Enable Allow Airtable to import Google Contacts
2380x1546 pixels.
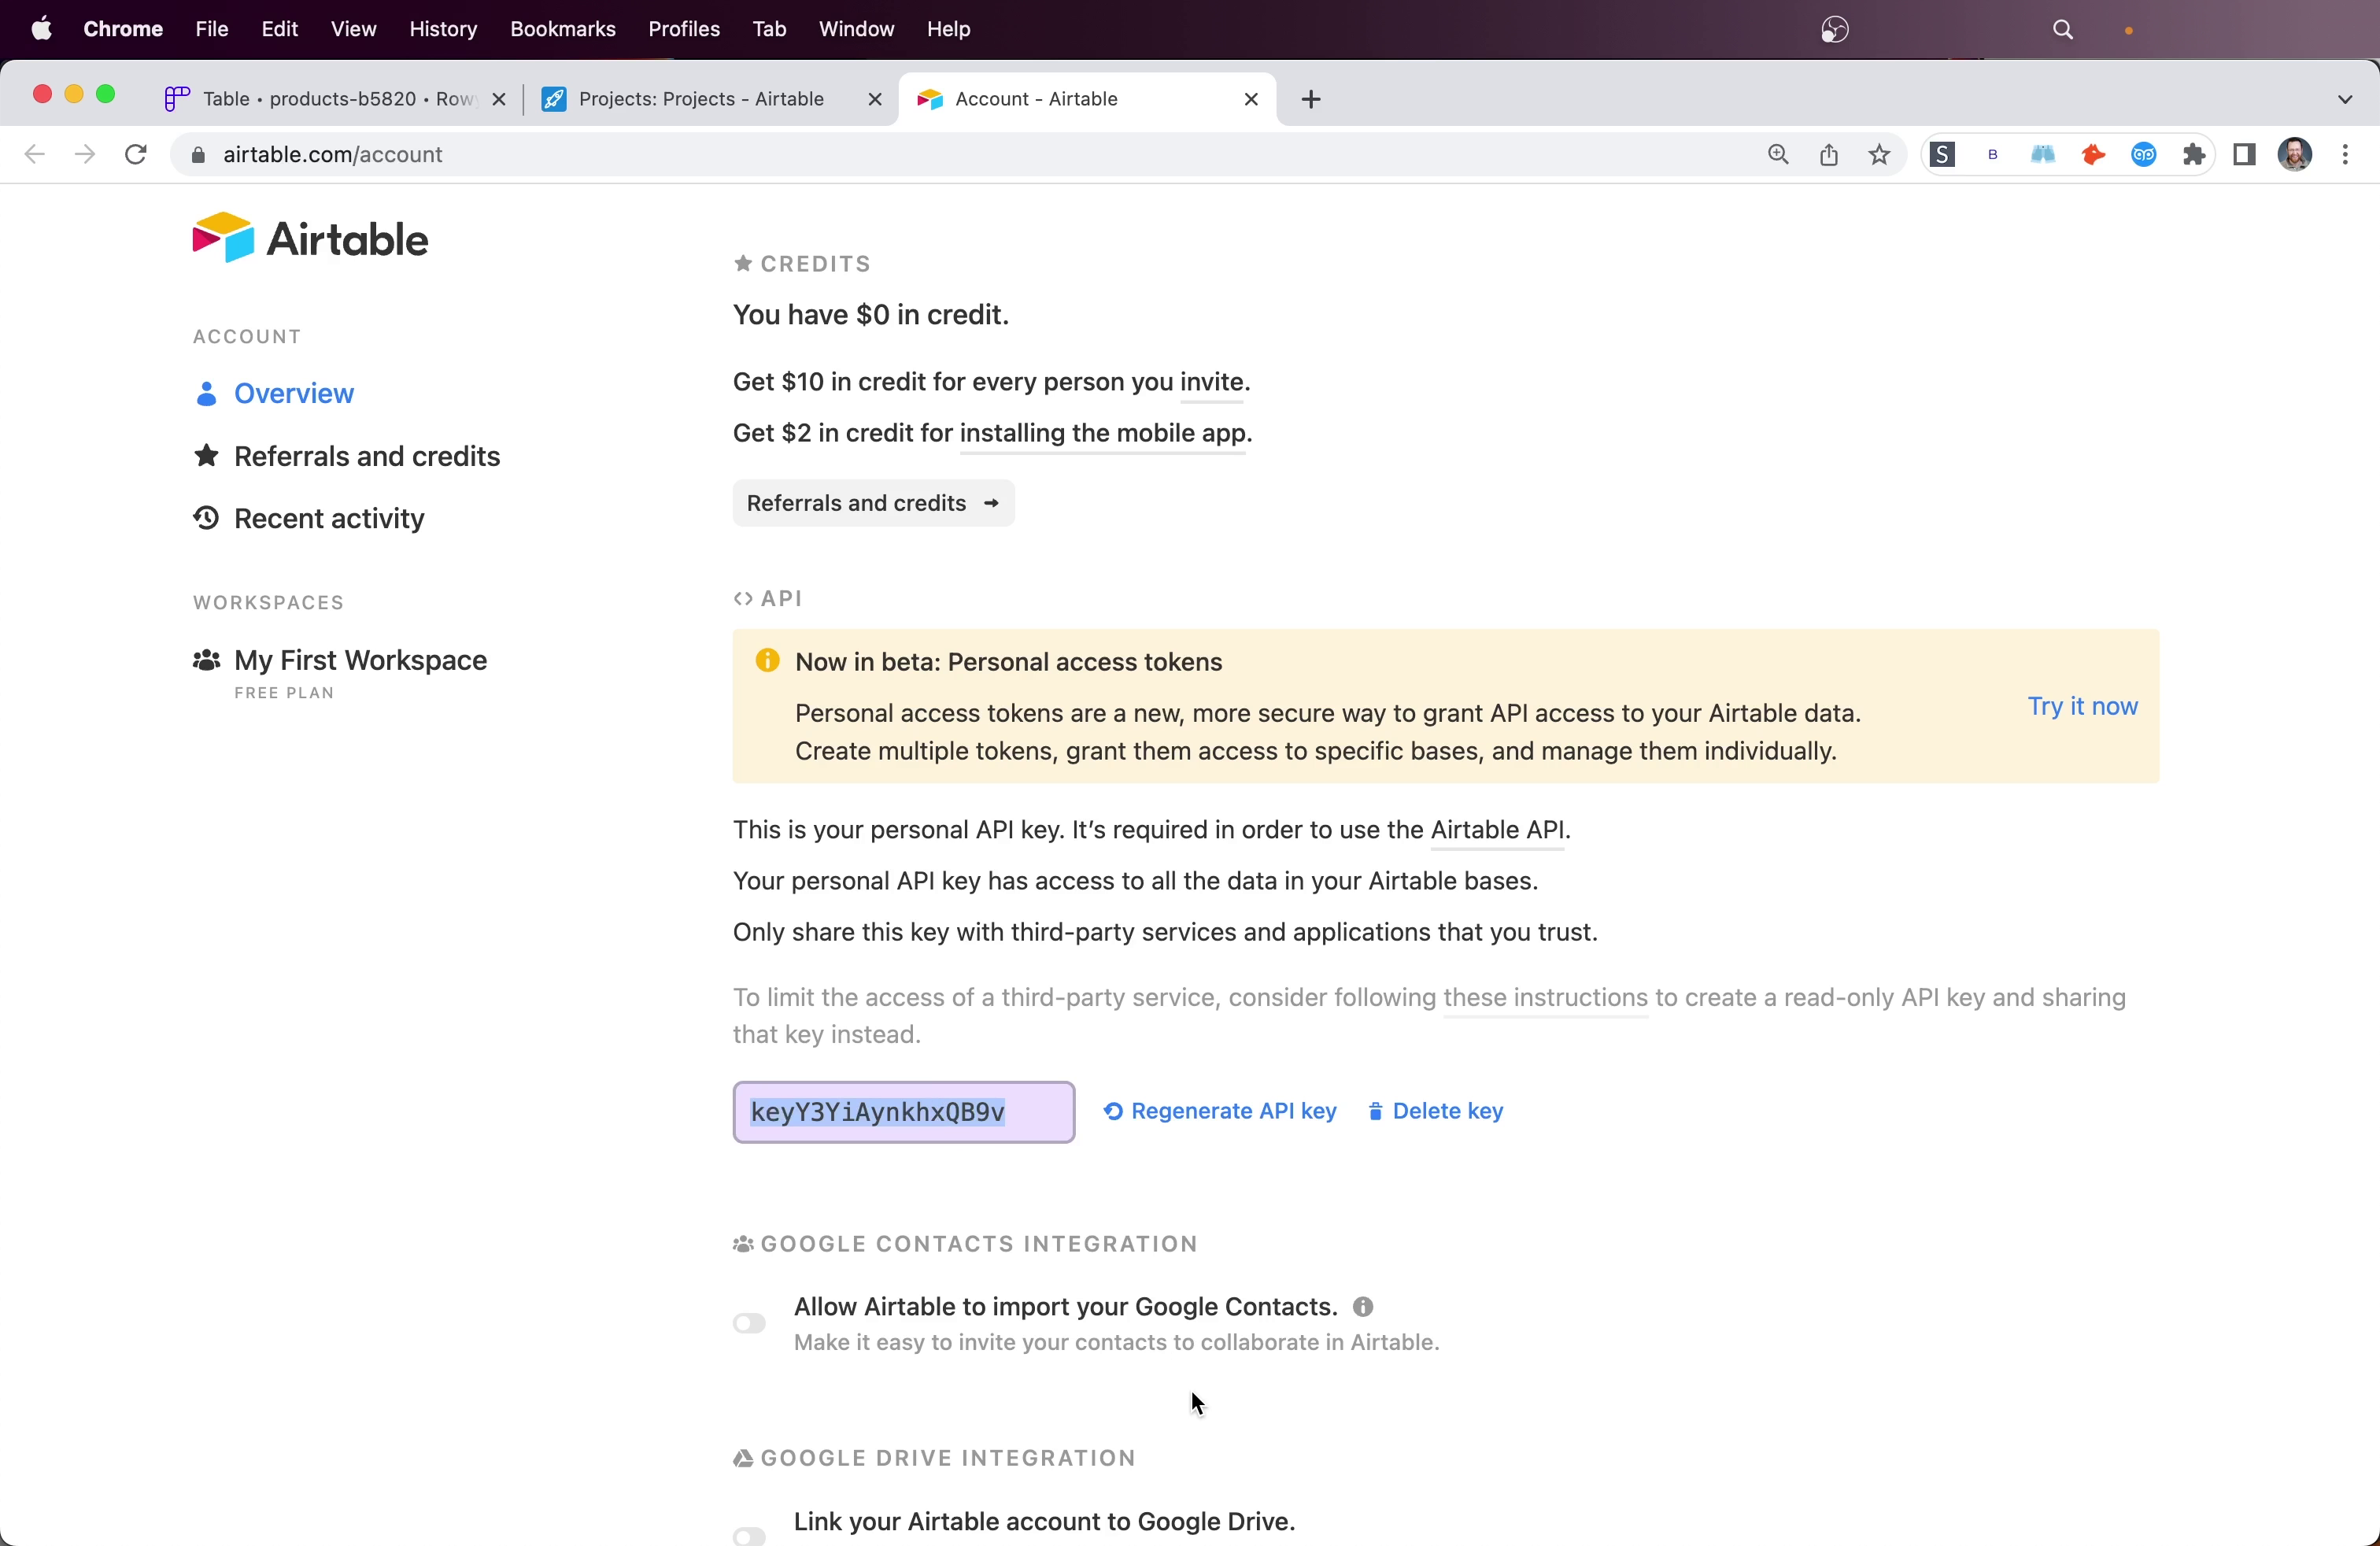coord(748,1322)
